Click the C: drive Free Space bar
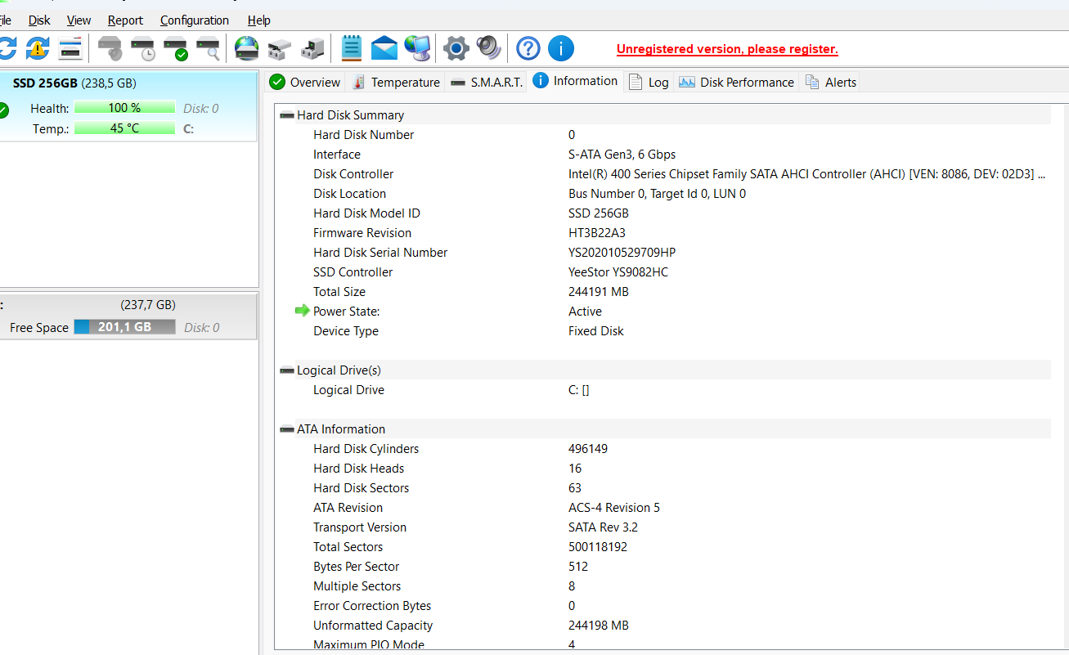Viewport: 1069px width, 655px height. coord(124,327)
